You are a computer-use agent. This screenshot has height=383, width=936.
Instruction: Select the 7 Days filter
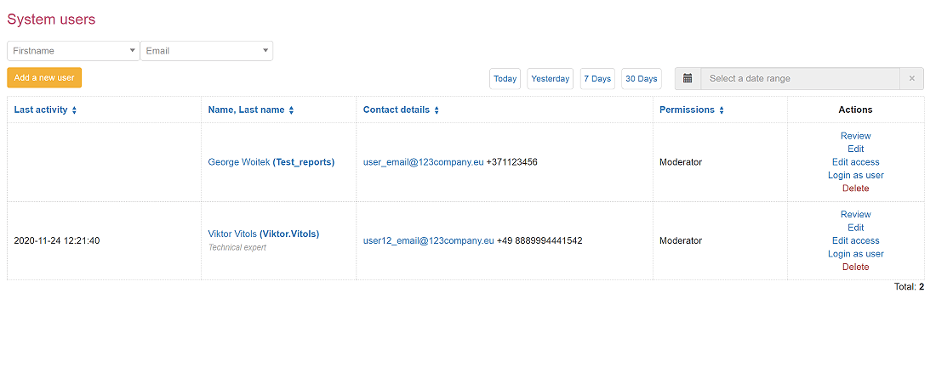[597, 79]
